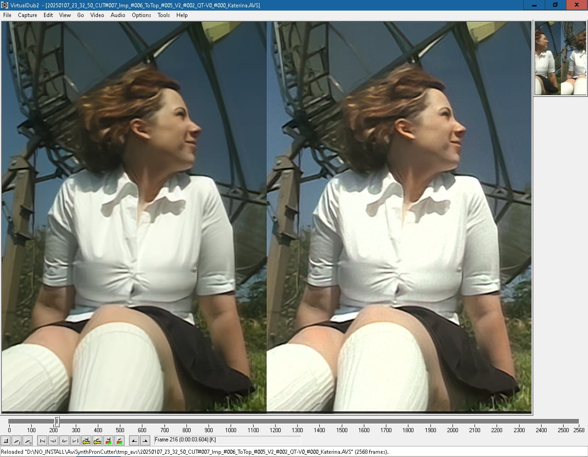588x457 pixels.
Task: Expand the Options menu
Action: point(141,15)
